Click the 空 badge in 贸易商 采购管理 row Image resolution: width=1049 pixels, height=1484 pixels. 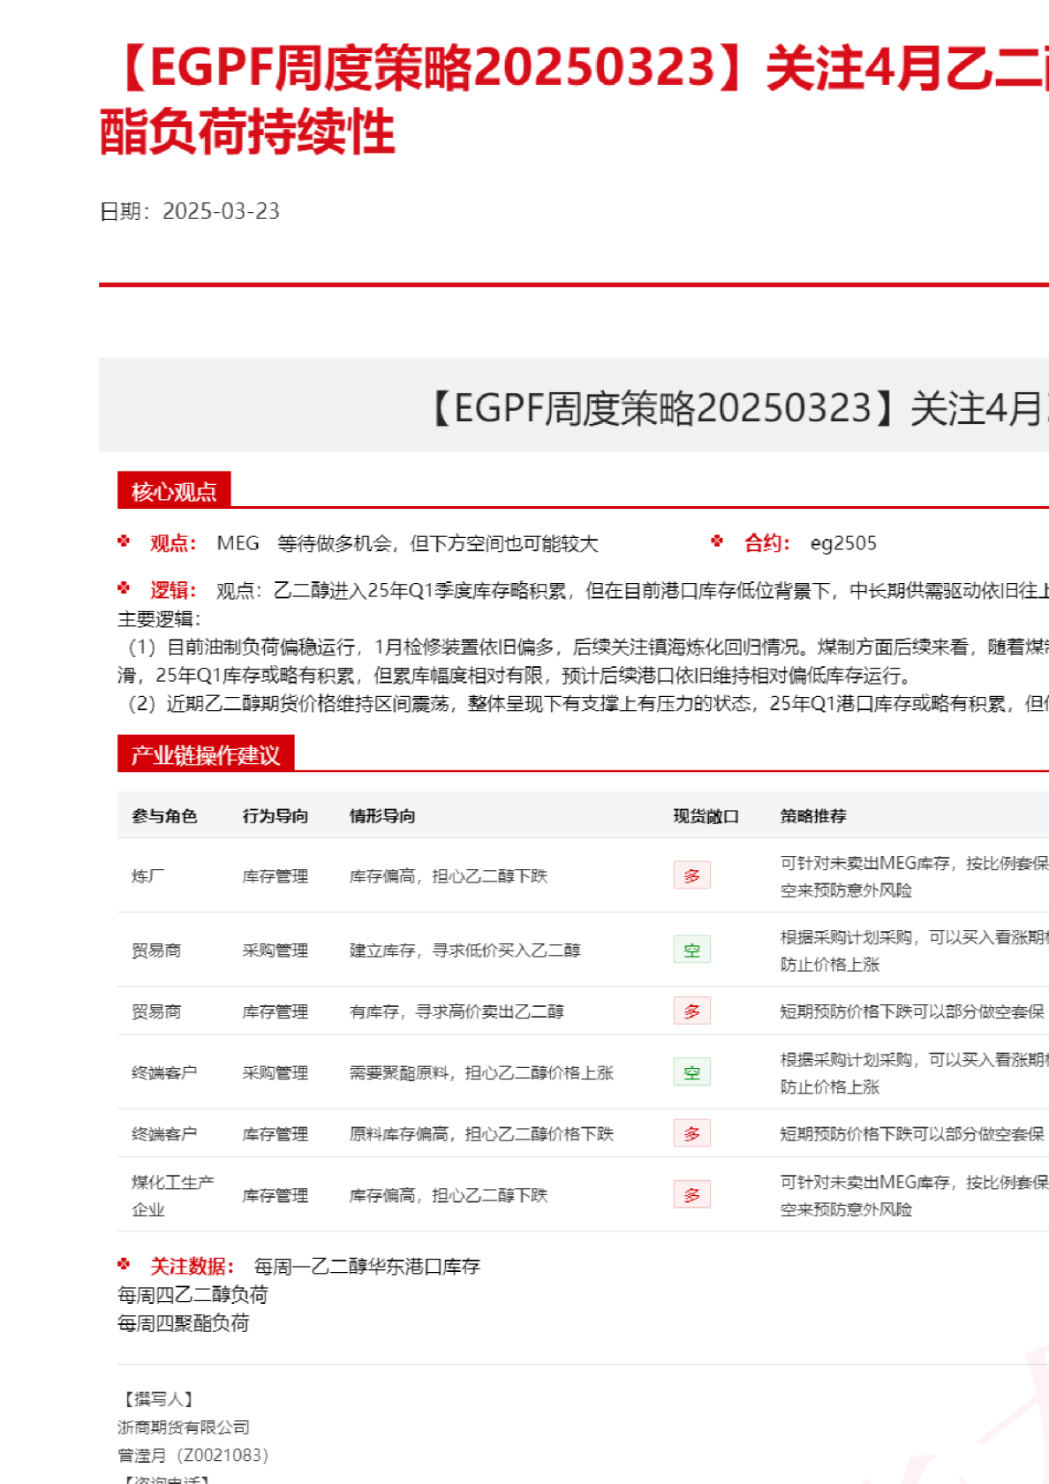pyautogui.click(x=691, y=950)
